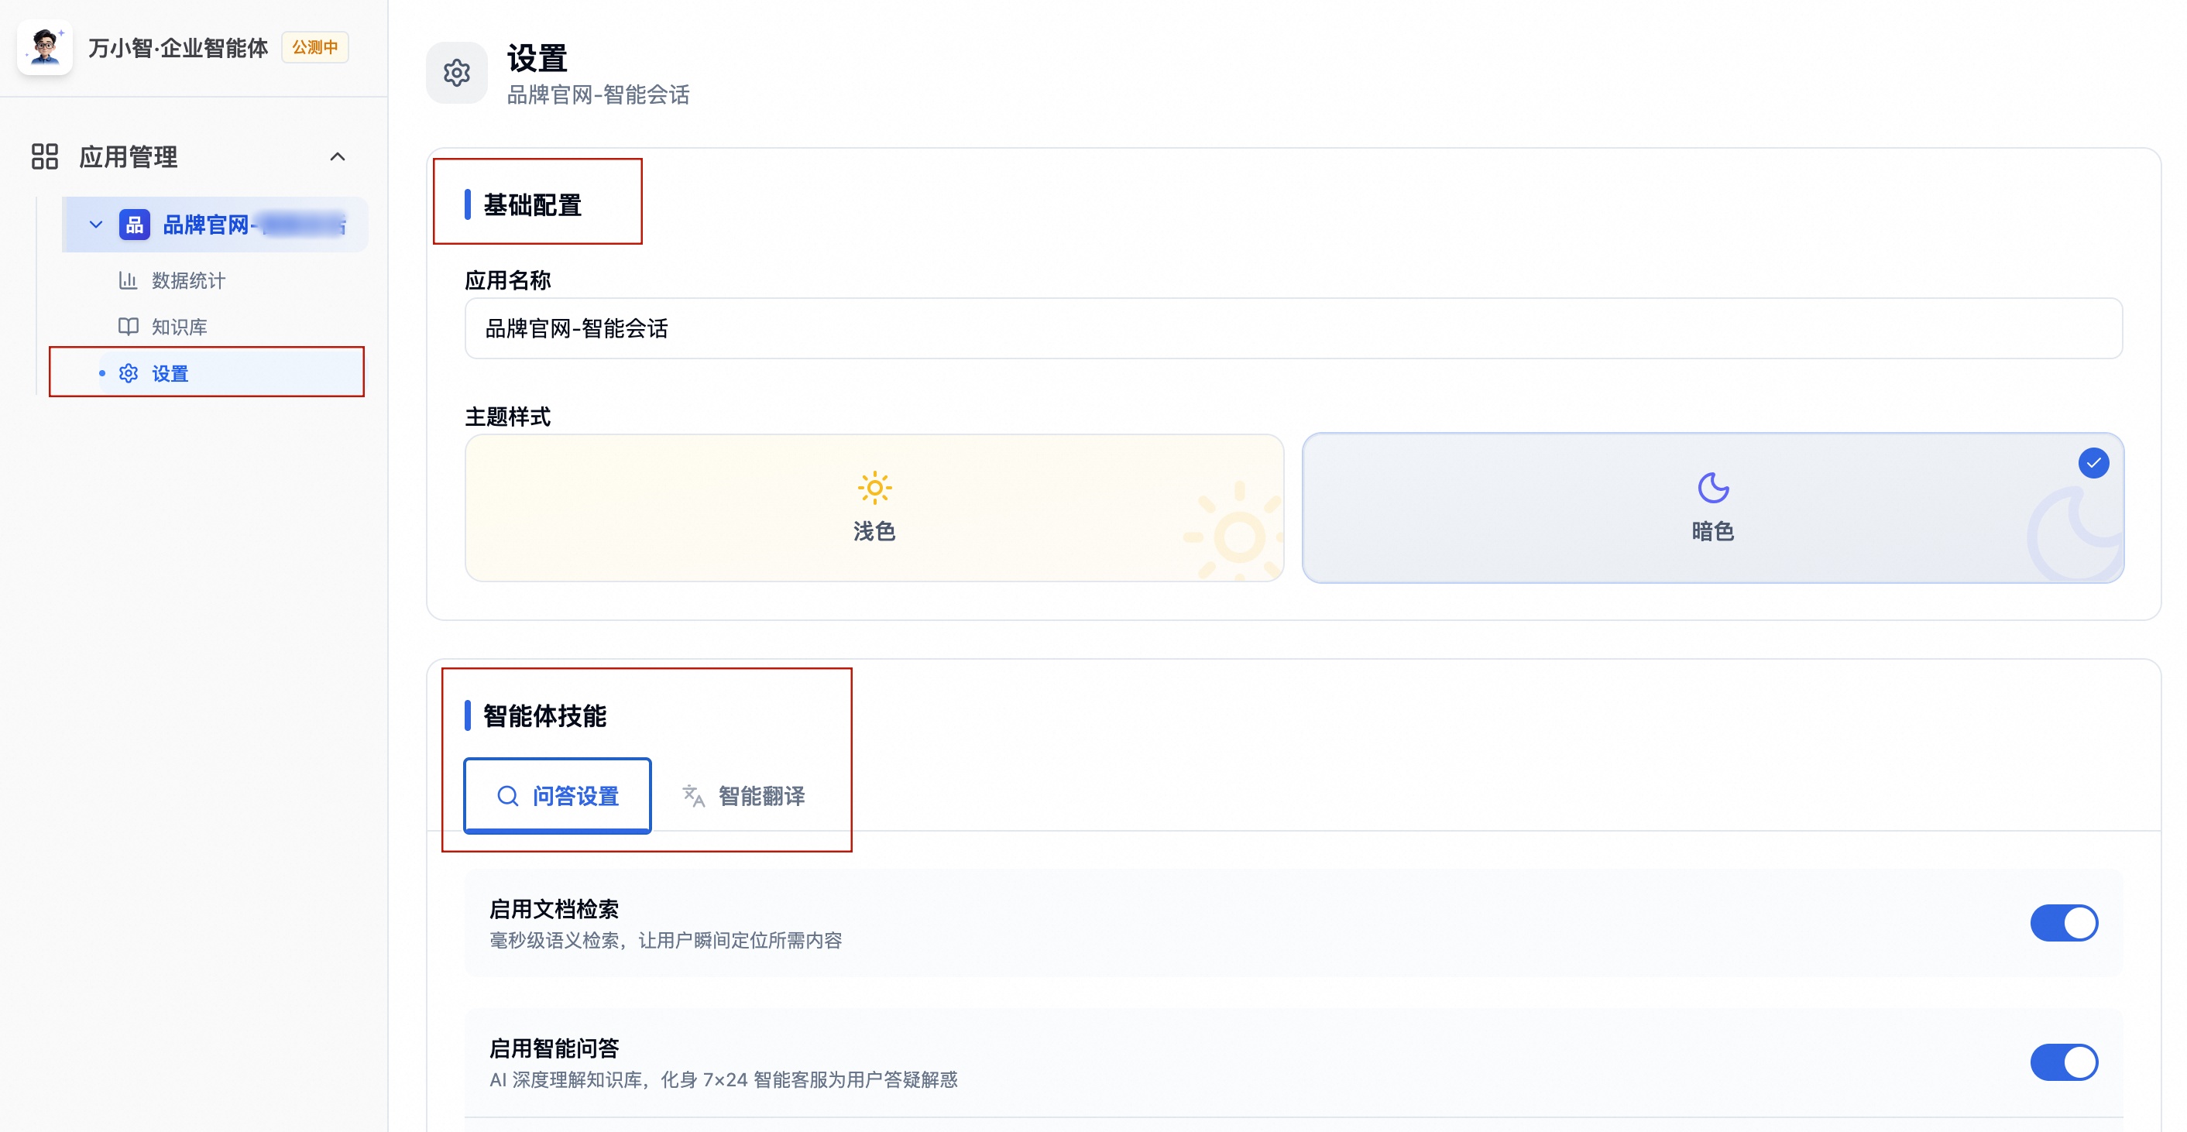Screen dimensions: 2187x1132
Task: Enable the 启用文档检索 switch
Action: [x=2065, y=922]
